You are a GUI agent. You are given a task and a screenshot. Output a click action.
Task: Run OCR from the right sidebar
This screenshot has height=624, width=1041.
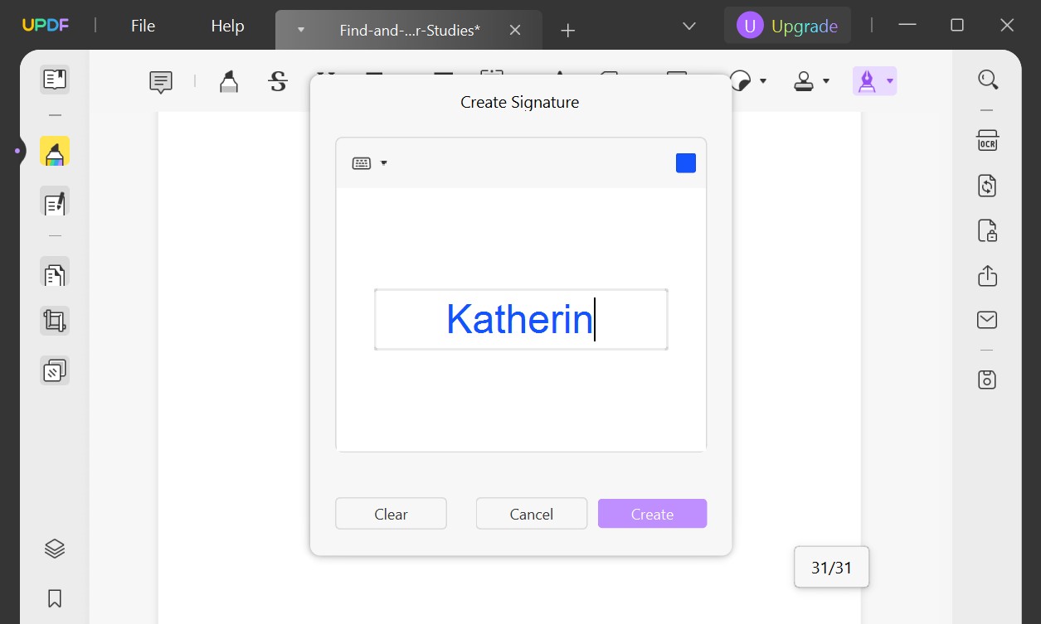point(987,141)
